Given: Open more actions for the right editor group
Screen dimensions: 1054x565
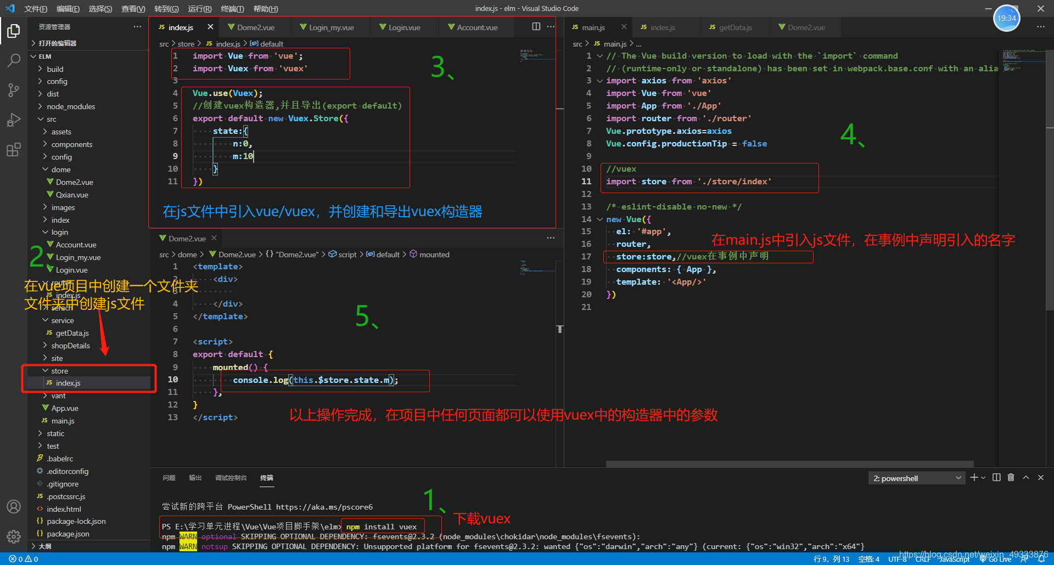Looking at the screenshot, I should (1040, 27).
